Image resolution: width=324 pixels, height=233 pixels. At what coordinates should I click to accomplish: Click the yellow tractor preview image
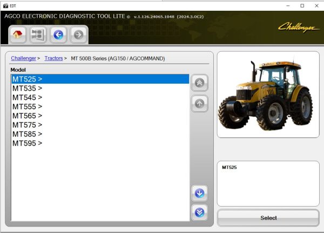[x=268, y=94]
